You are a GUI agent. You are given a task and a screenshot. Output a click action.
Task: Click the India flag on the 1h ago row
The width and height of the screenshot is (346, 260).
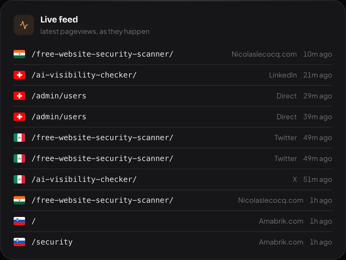pyautogui.click(x=19, y=201)
